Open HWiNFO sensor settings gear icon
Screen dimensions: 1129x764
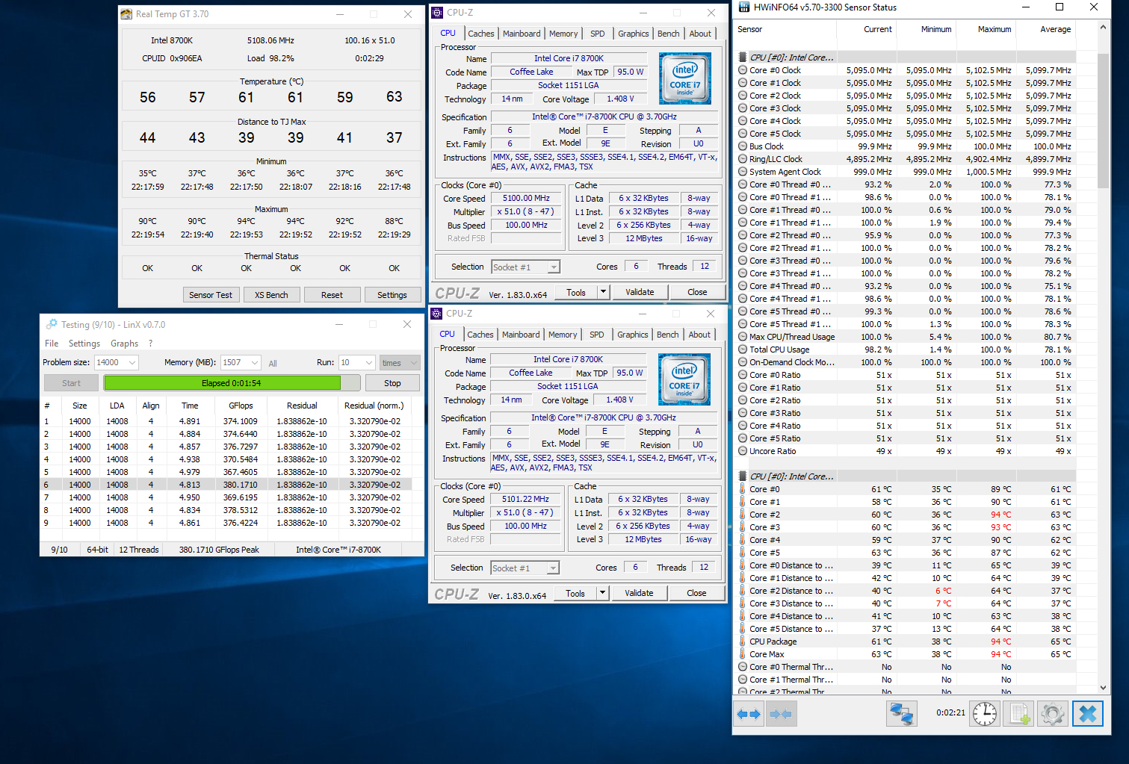coord(1053,714)
